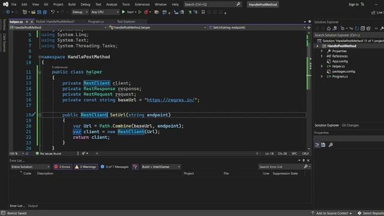Click Start Without Debugging outline arrow
Screen dimensions: 384x216
(140, 12)
